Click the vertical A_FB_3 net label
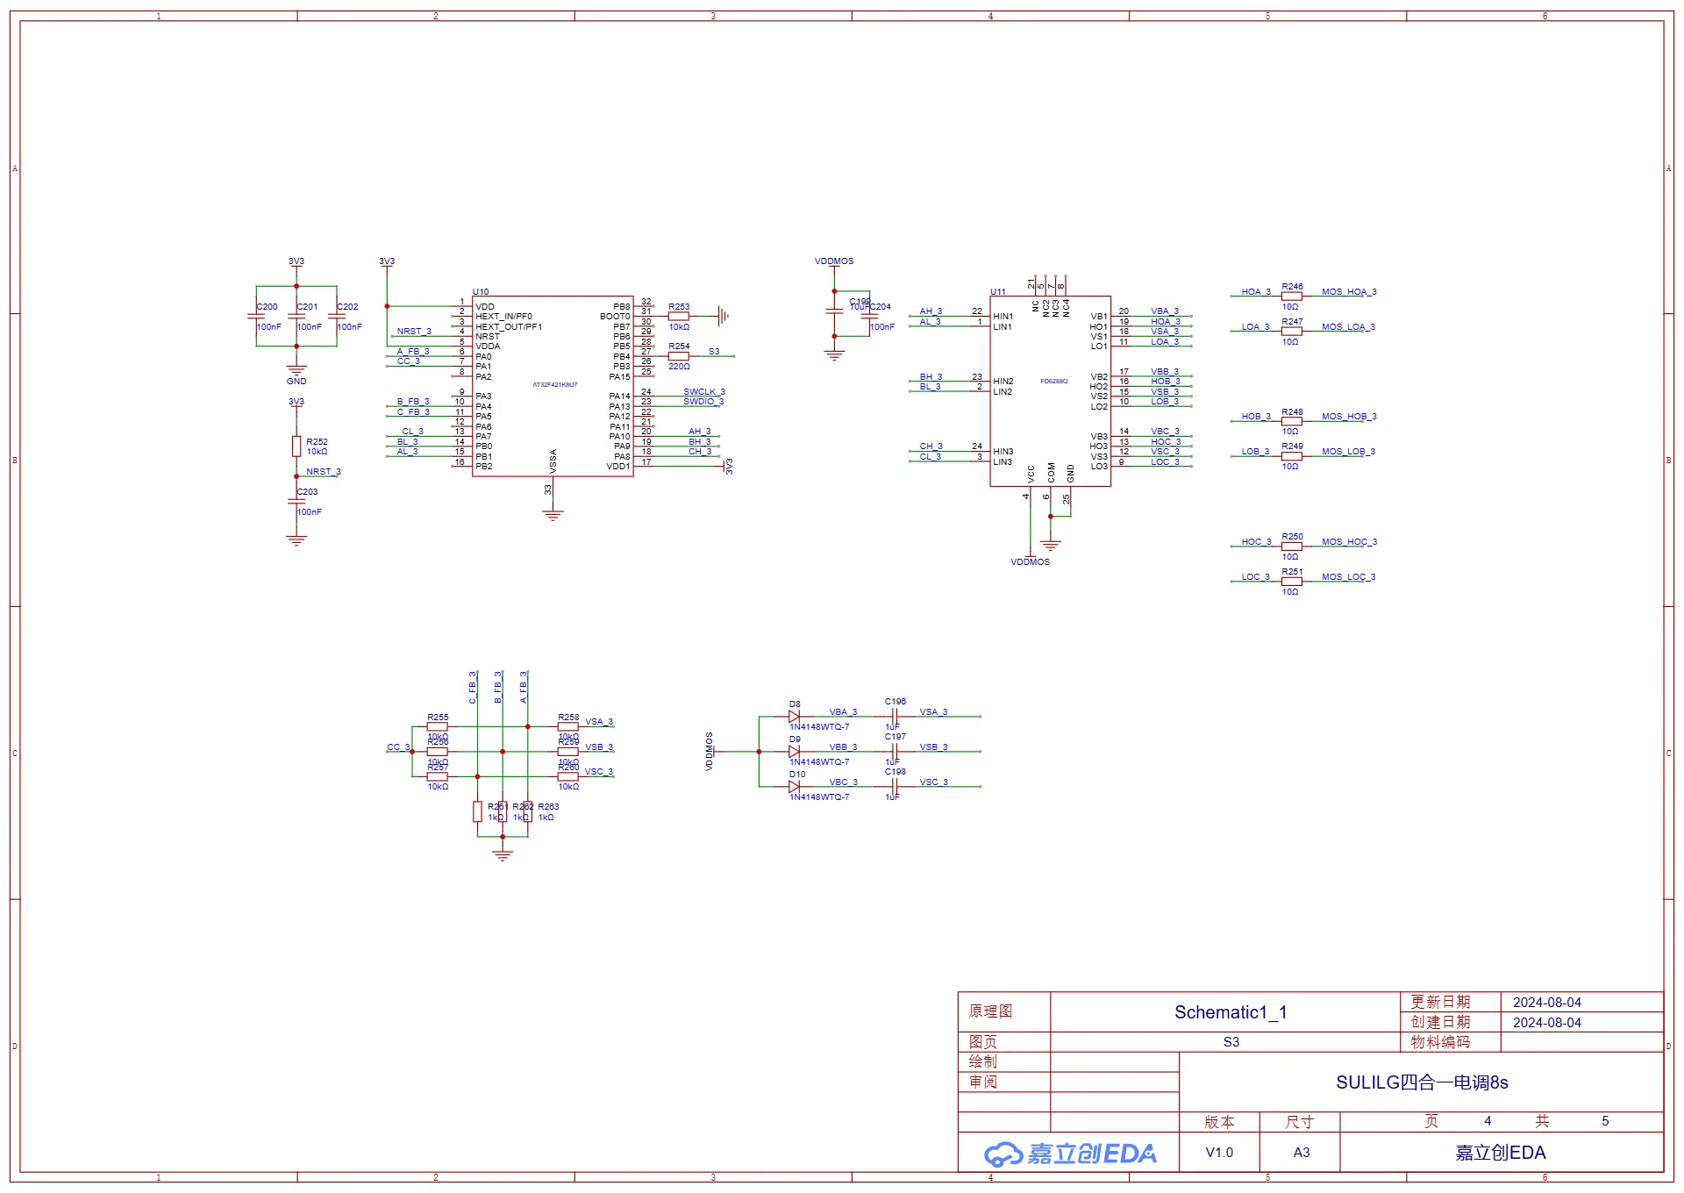This screenshot has width=1684, height=1193. tap(524, 688)
